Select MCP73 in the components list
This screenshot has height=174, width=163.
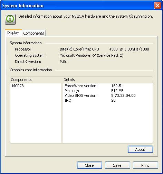(x=18, y=86)
